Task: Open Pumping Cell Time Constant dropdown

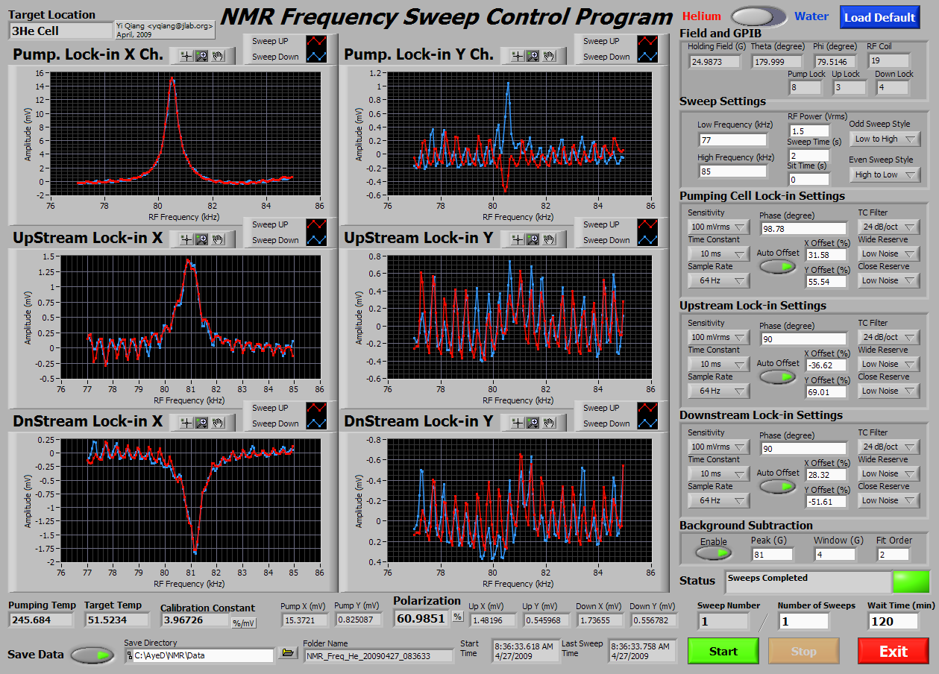Action: 718,253
